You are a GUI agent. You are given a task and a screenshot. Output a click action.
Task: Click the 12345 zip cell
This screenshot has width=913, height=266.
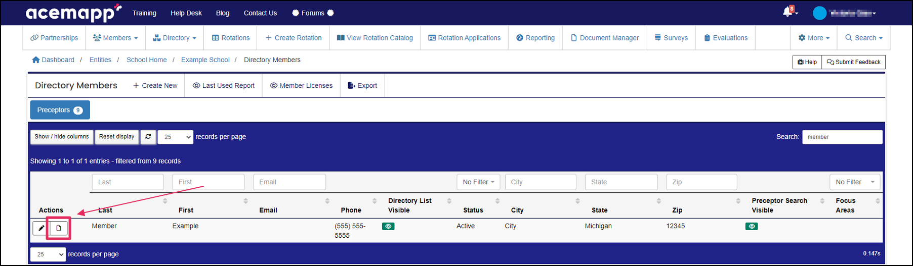pyautogui.click(x=676, y=226)
